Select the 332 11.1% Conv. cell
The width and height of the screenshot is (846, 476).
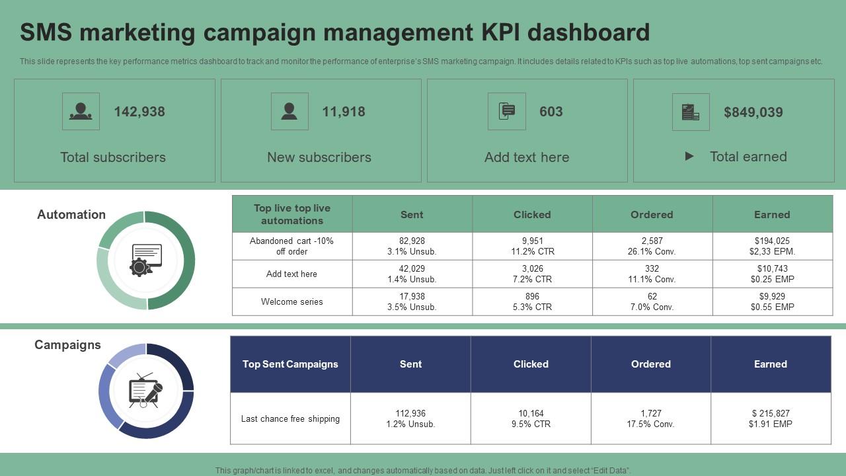[x=652, y=274]
